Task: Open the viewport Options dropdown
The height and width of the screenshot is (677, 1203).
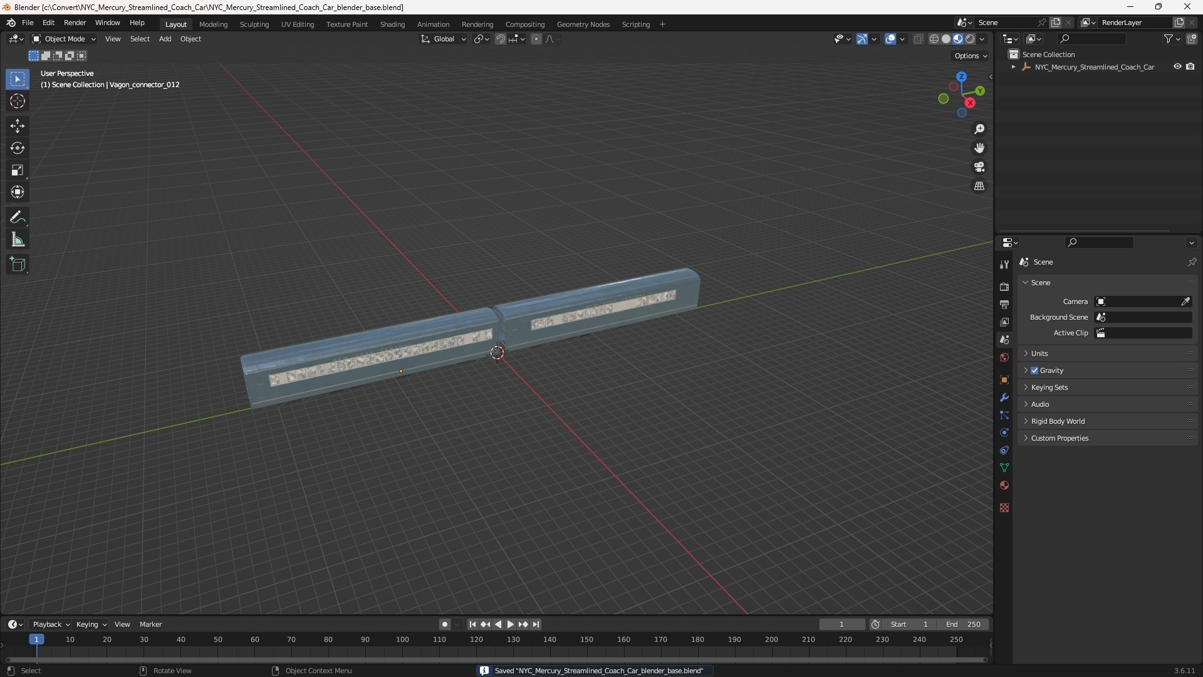Action: [x=971, y=56]
